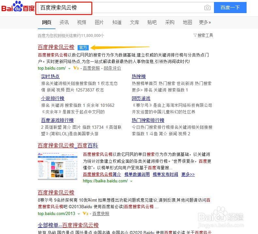
Task: Open the 实时热点 sublink
Action: coord(50,76)
